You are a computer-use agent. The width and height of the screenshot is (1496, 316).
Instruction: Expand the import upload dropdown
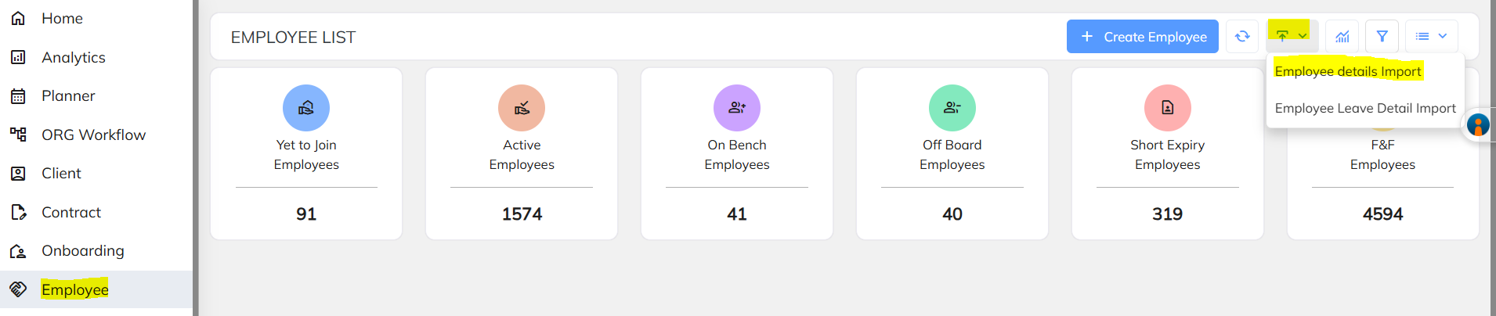pos(1292,36)
